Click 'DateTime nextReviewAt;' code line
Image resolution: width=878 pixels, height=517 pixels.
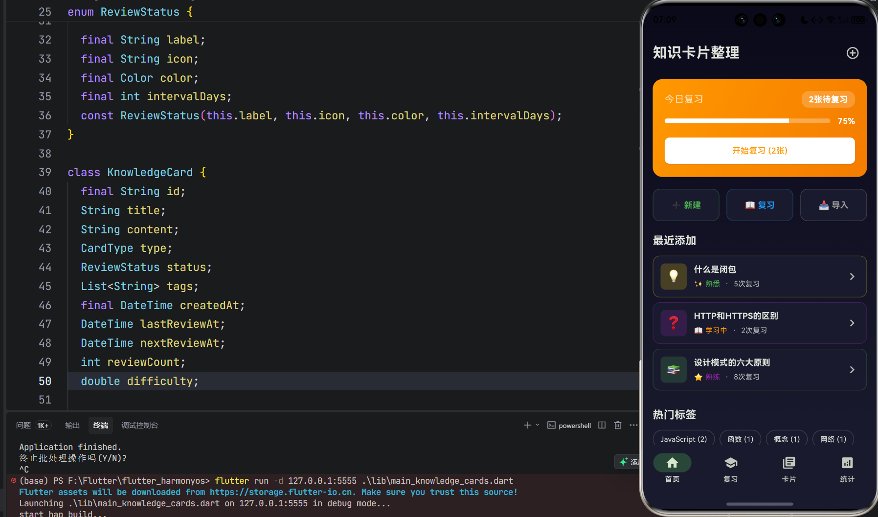coord(153,343)
